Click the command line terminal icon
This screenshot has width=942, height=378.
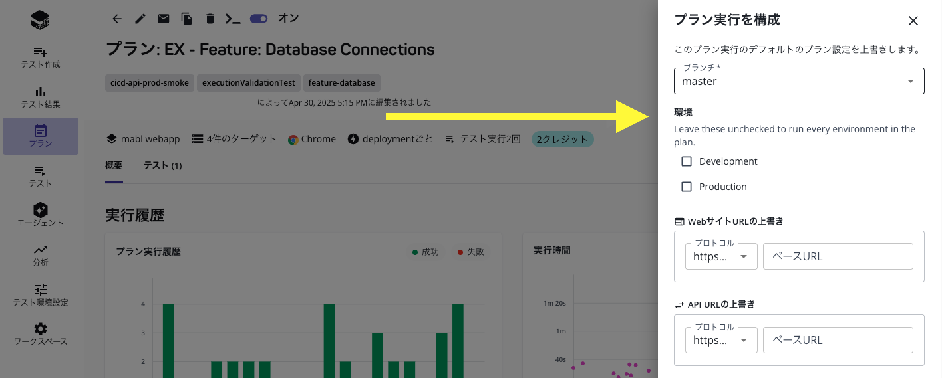click(x=232, y=19)
